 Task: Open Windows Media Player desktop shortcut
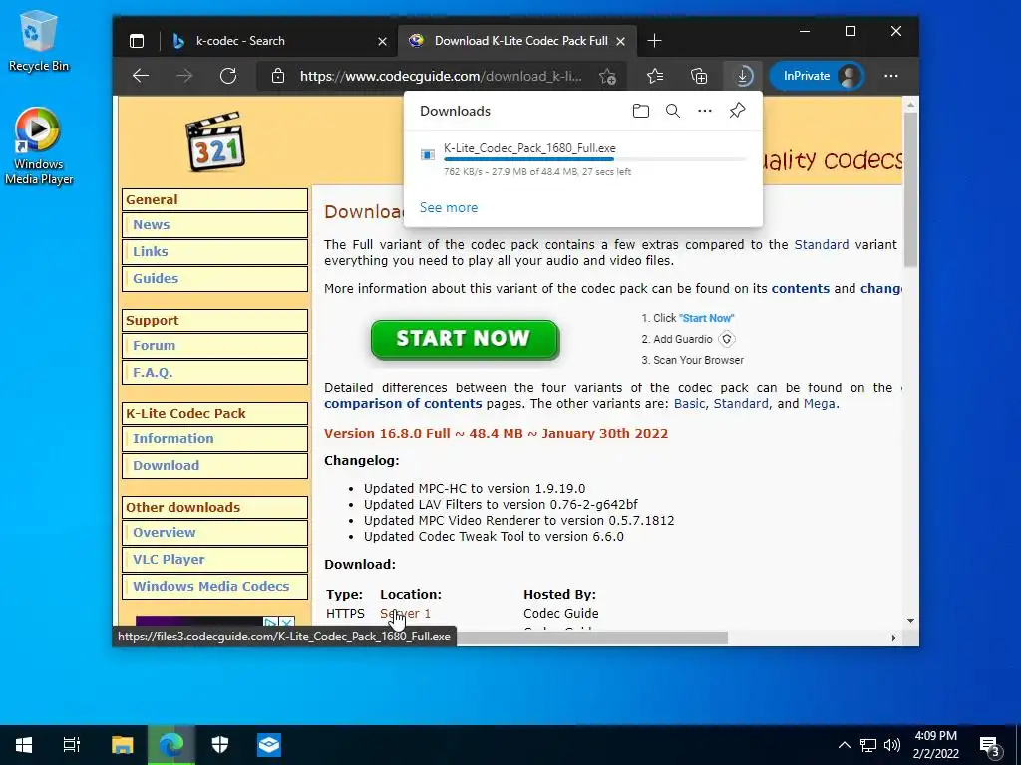[x=39, y=146]
